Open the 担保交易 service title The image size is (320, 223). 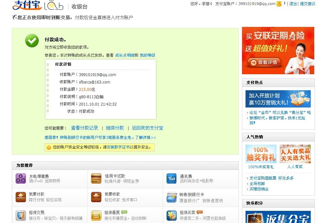[36, 212]
